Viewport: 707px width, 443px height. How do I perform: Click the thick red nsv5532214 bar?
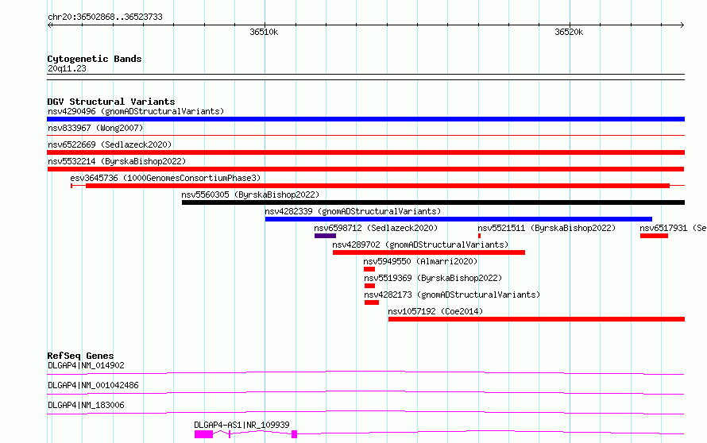point(365,169)
